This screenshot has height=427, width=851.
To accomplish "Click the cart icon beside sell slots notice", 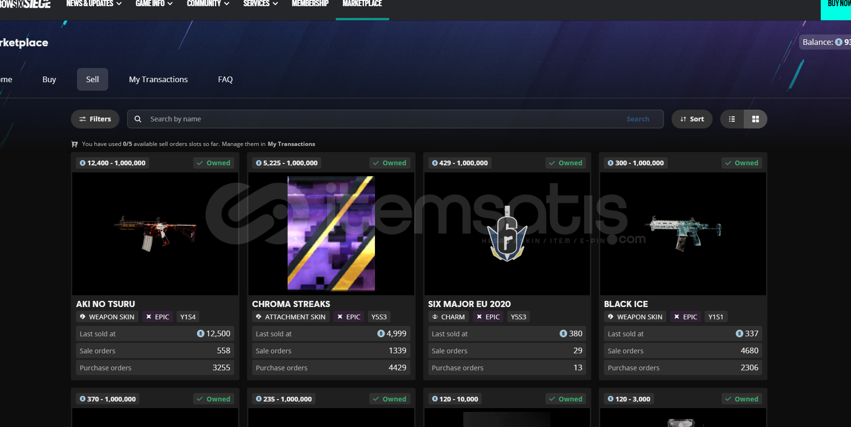I will click(x=75, y=144).
